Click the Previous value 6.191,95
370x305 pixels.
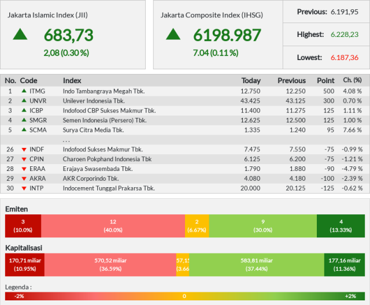coord(345,12)
